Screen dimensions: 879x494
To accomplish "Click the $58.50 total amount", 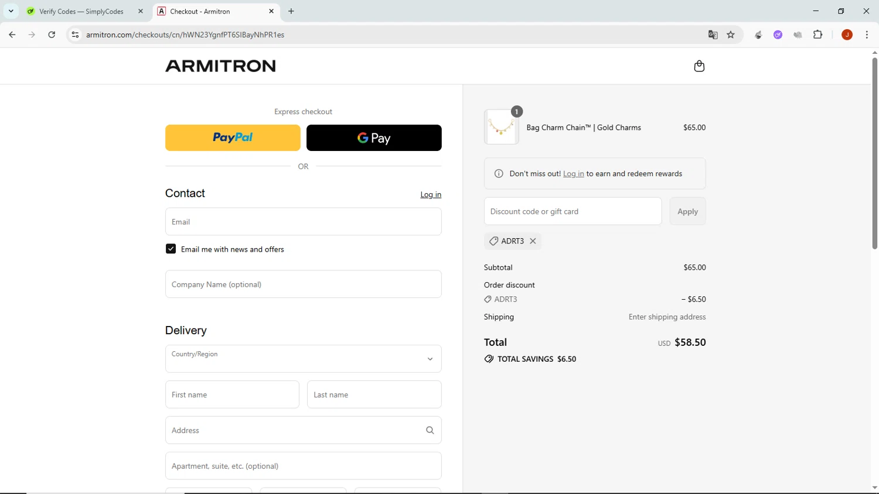I will tap(690, 342).
